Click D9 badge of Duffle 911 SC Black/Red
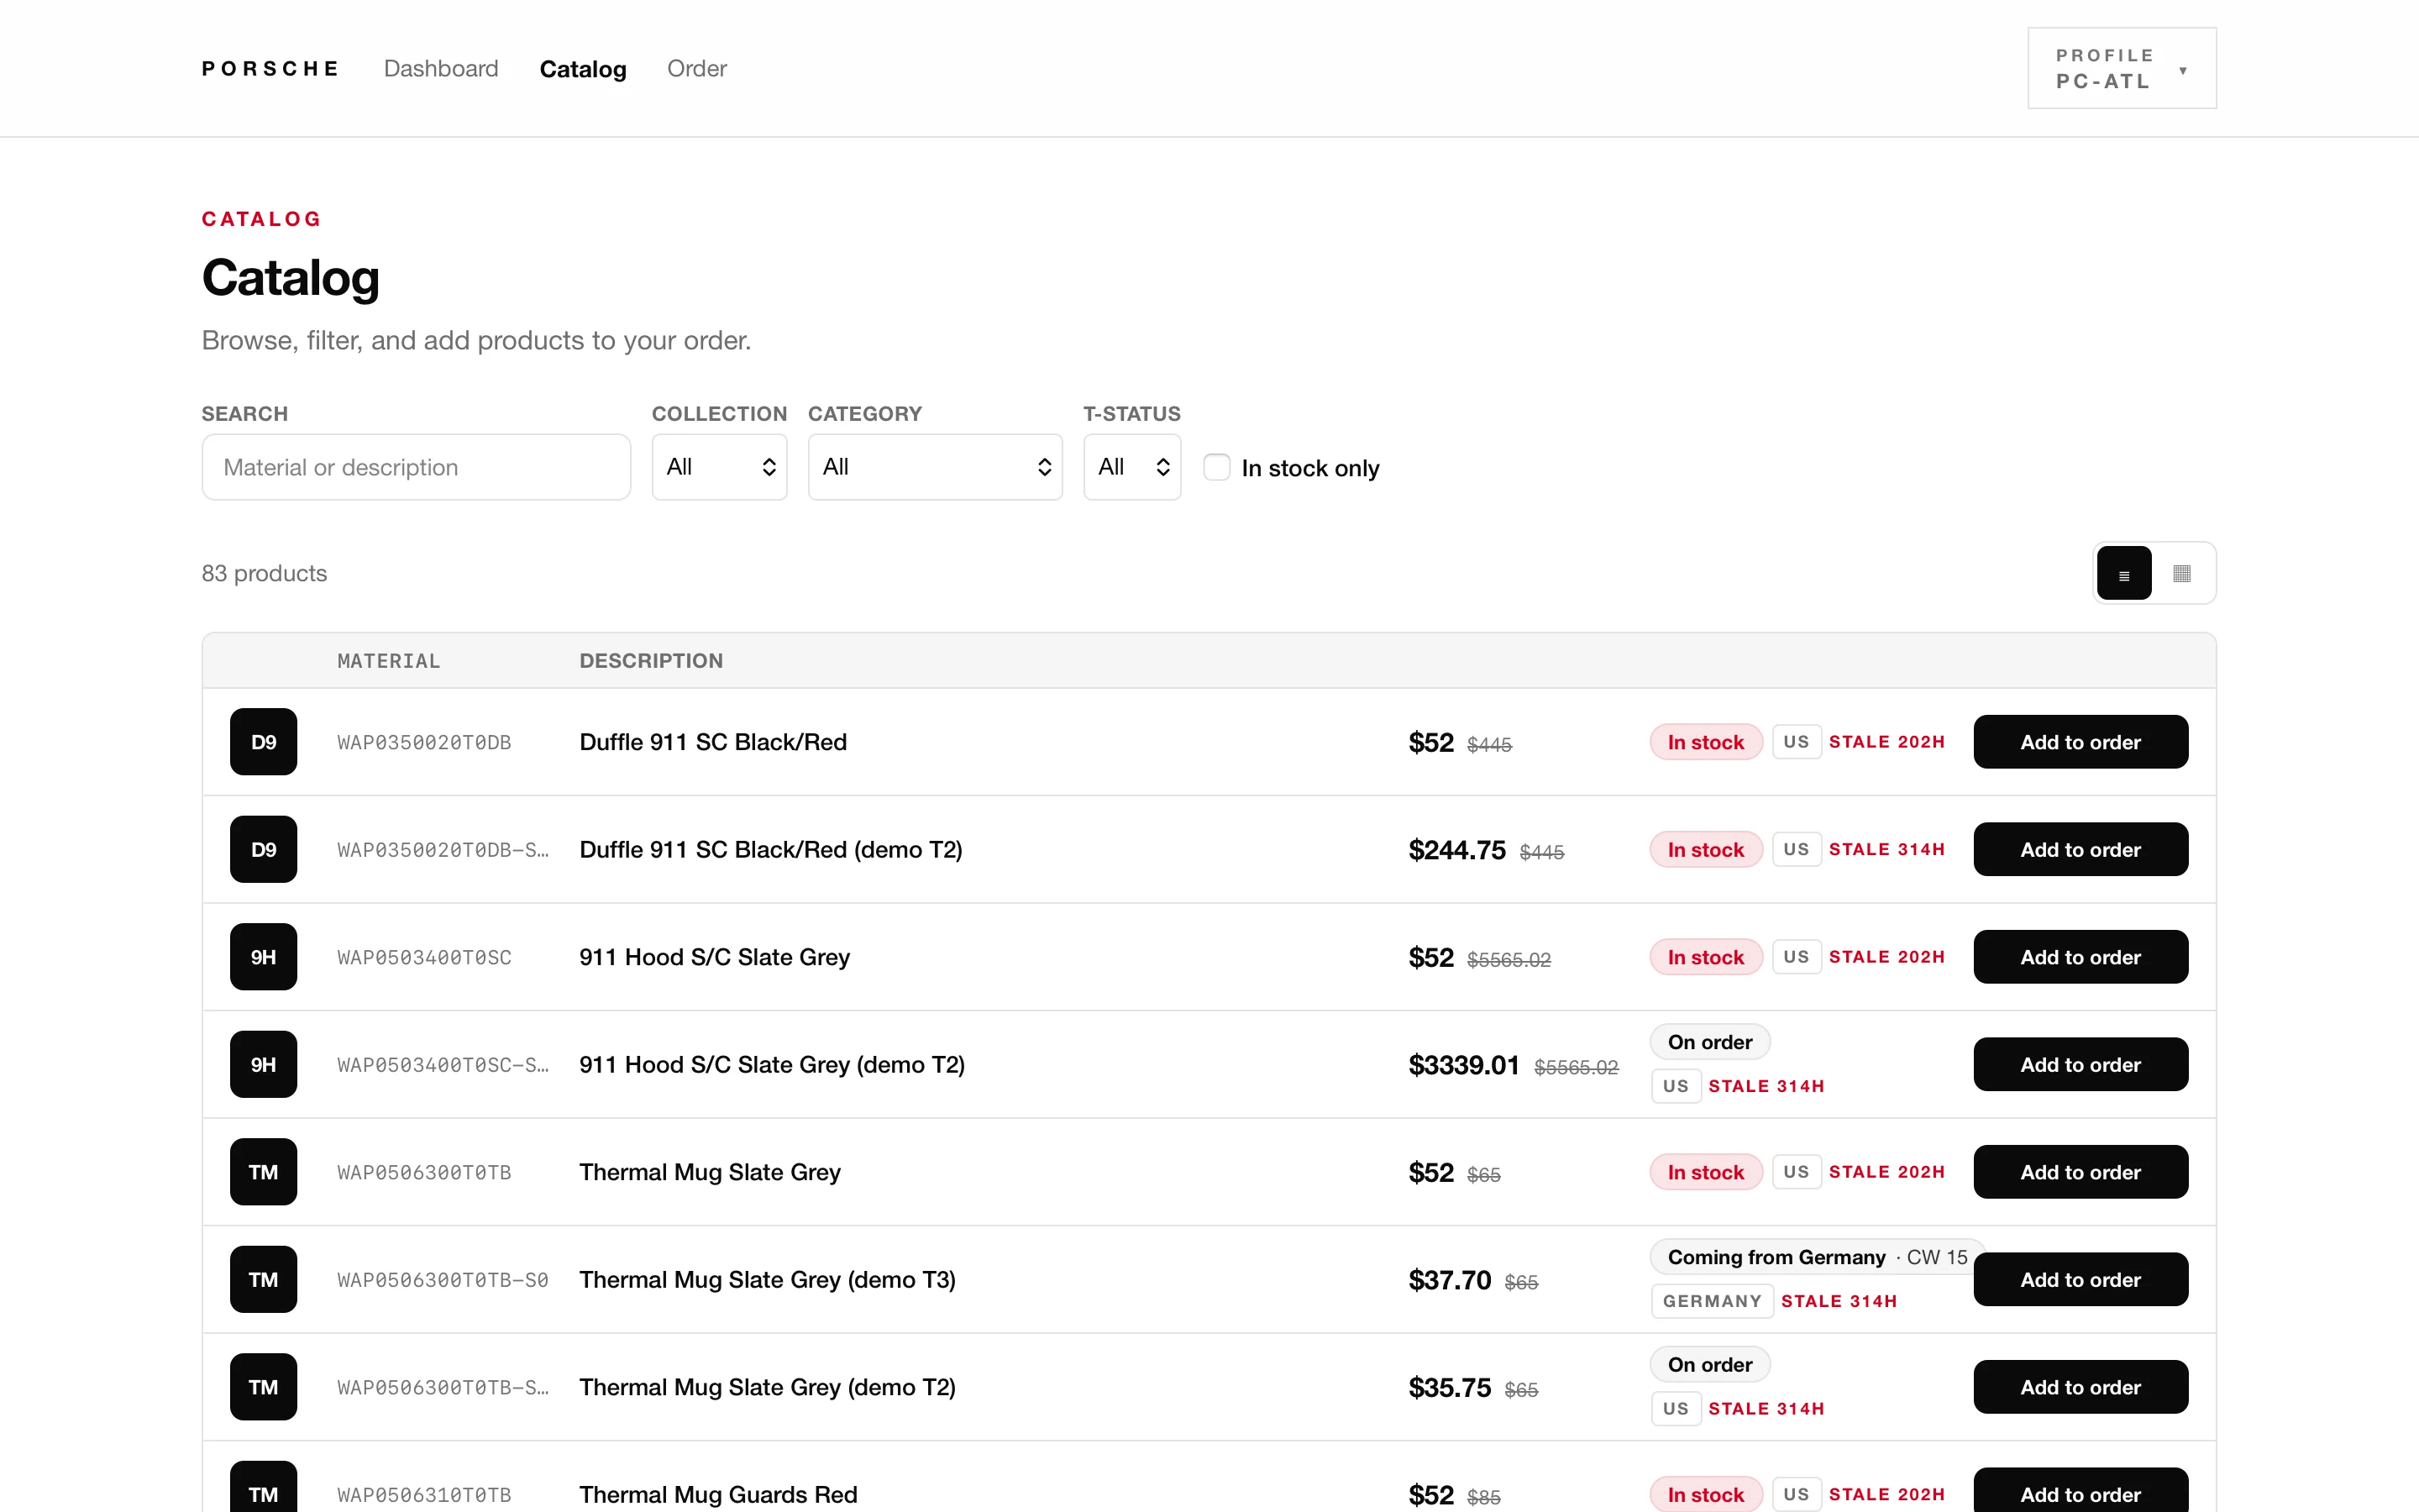The height and width of the screenshot is (1512, 2419). [264, 742]
